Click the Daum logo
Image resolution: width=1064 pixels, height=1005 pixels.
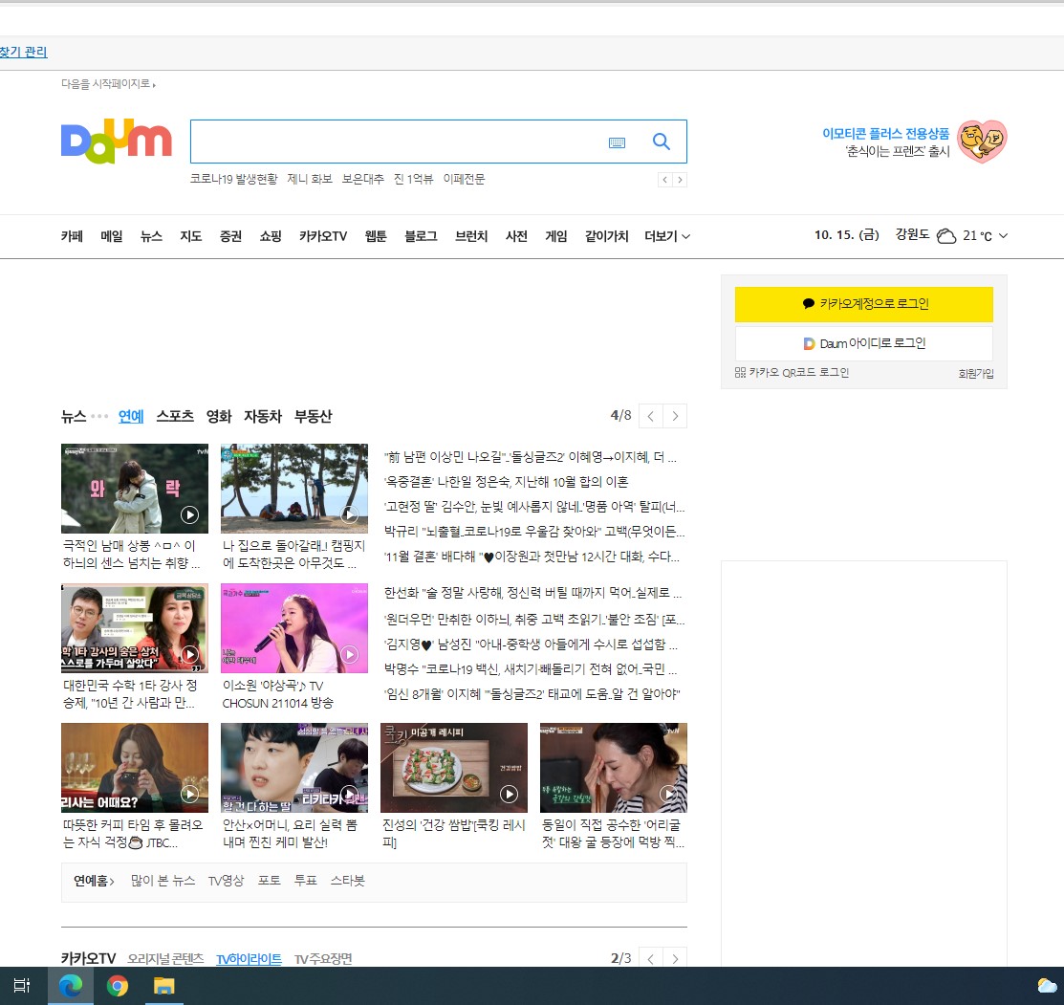point(116,142)
